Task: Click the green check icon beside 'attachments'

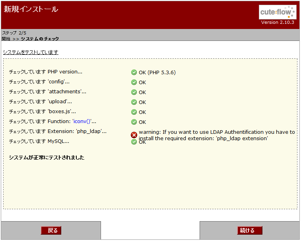Action: (x=134, y=92)
